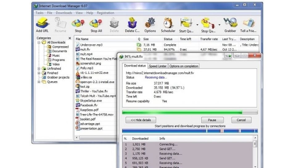Click the Stop Queue toolbar icon
This screenshot has height=168, width=299.
click(x=208, y=23)
